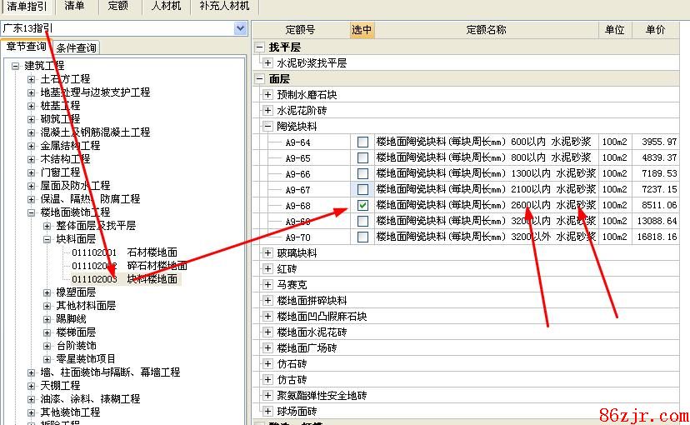Viewport: 690px width, 425px height.
Task: Open the 广东13指引 dropdown list
Action: [241, 28]
